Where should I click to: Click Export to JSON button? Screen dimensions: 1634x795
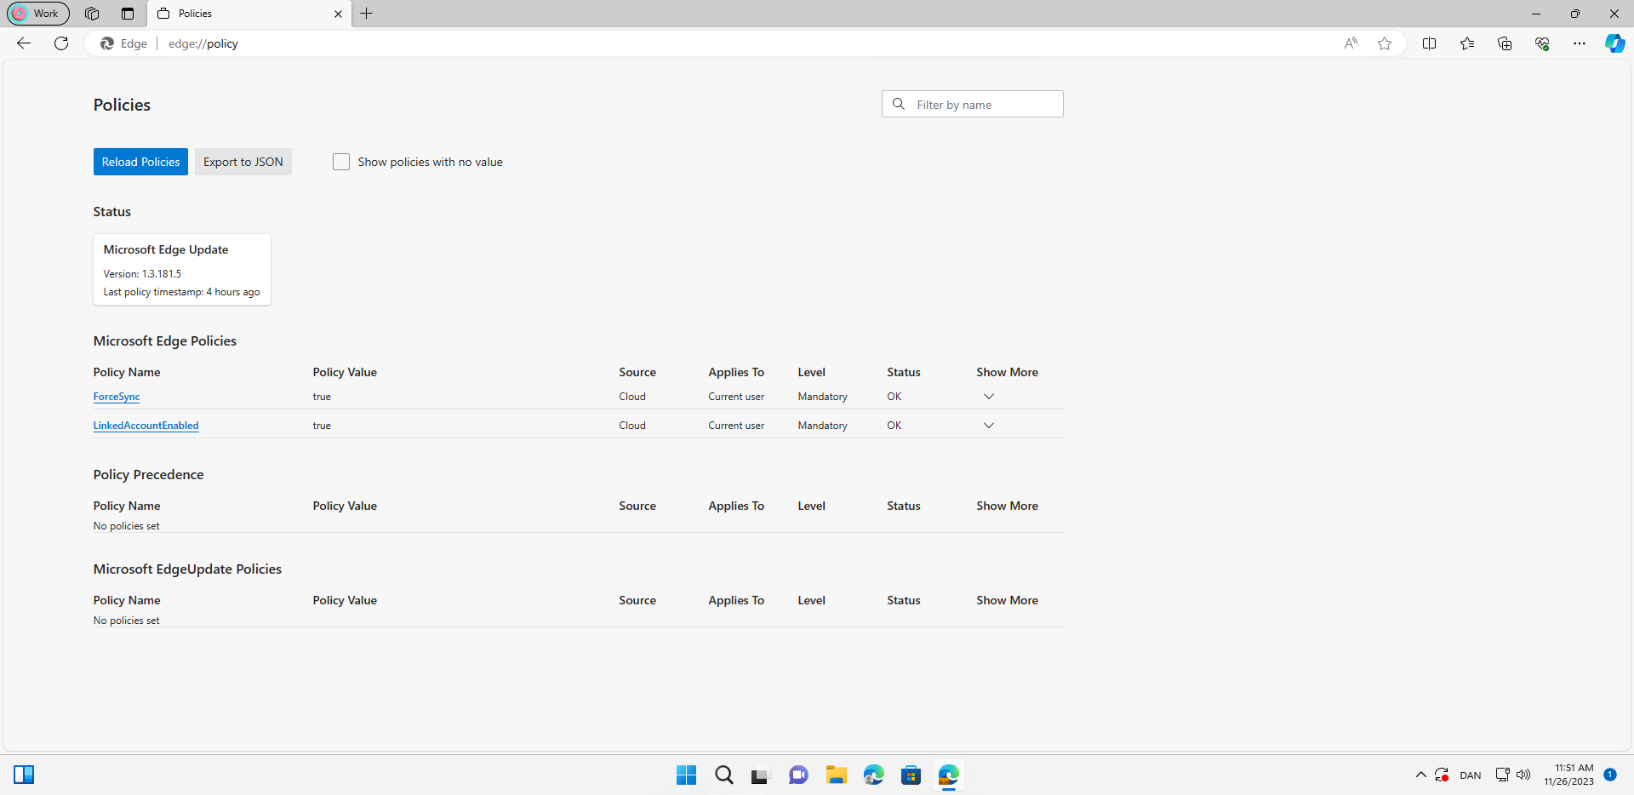point(243,162)
